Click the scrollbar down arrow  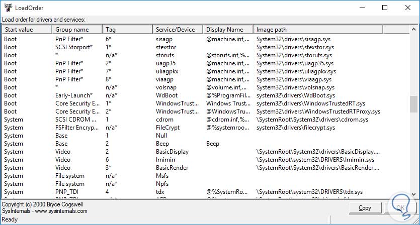[413, 194]
